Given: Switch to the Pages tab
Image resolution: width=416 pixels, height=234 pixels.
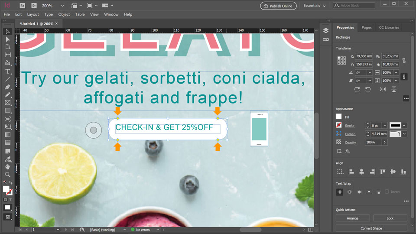Looking at the screenshot, I should (367, 27).
